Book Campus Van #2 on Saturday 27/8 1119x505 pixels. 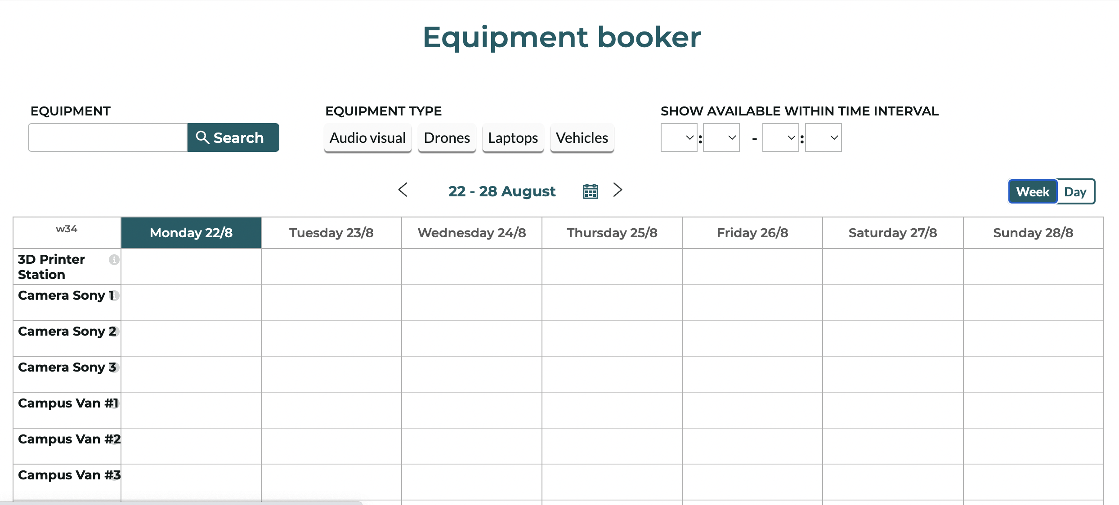point(893,446)
